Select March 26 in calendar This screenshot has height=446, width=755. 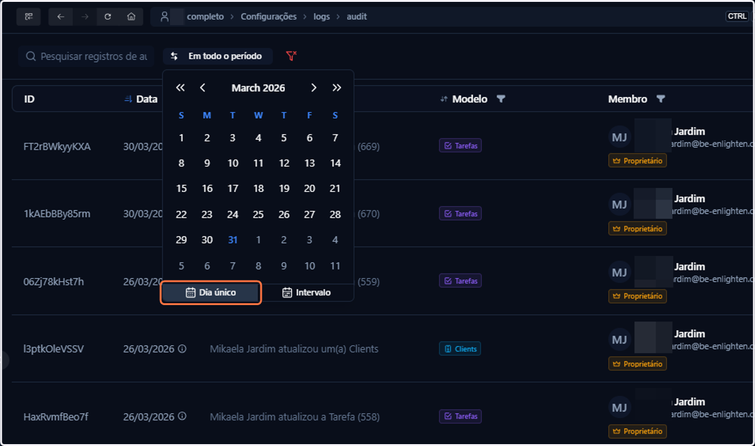pos(284,215)
